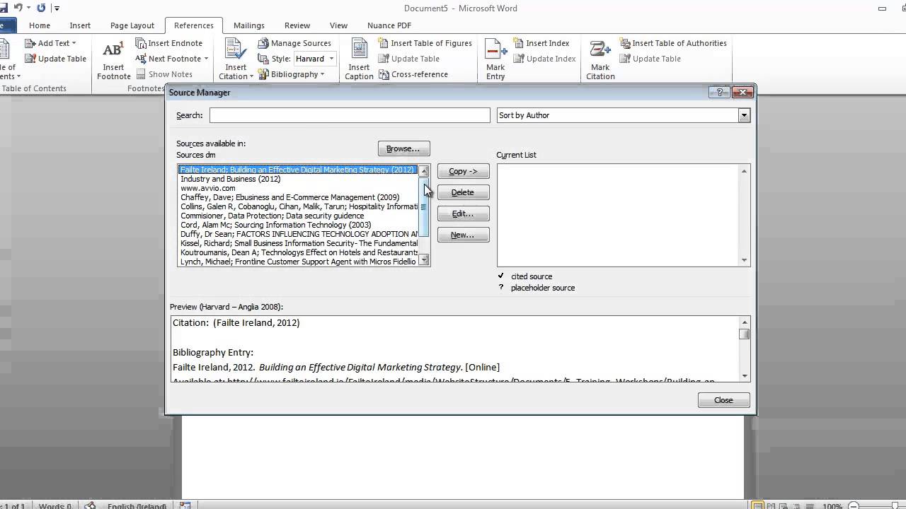The width and height of the screenshot is (906, 509).
Task: Click the sources list scrollbar down arrow
Action: click(x=424, y=260)
